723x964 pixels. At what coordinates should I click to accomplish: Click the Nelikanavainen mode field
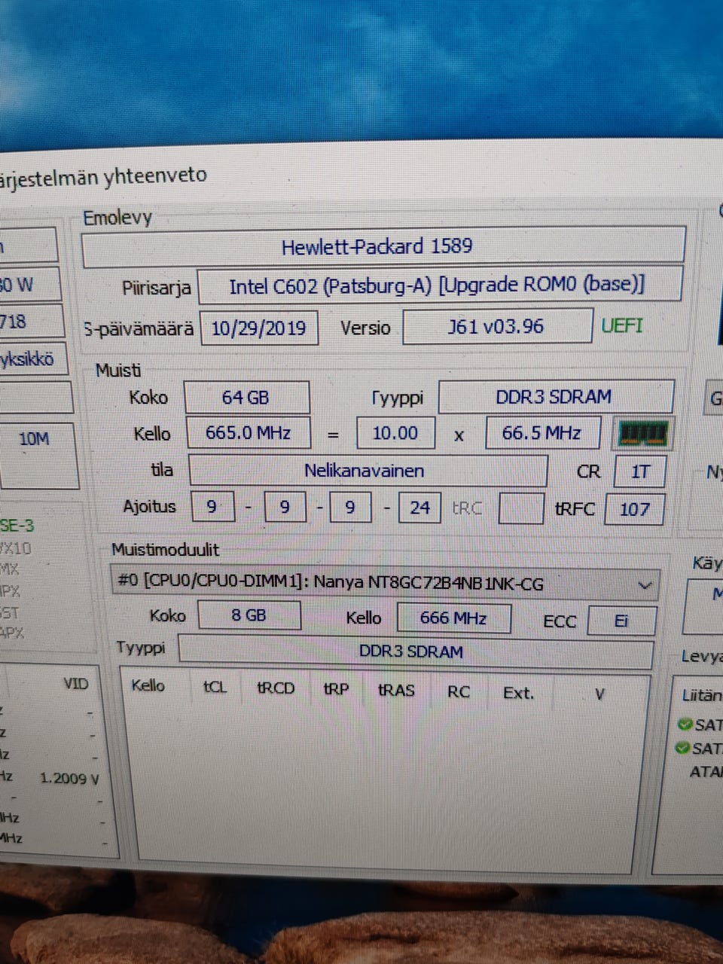(x=368, y=471)
